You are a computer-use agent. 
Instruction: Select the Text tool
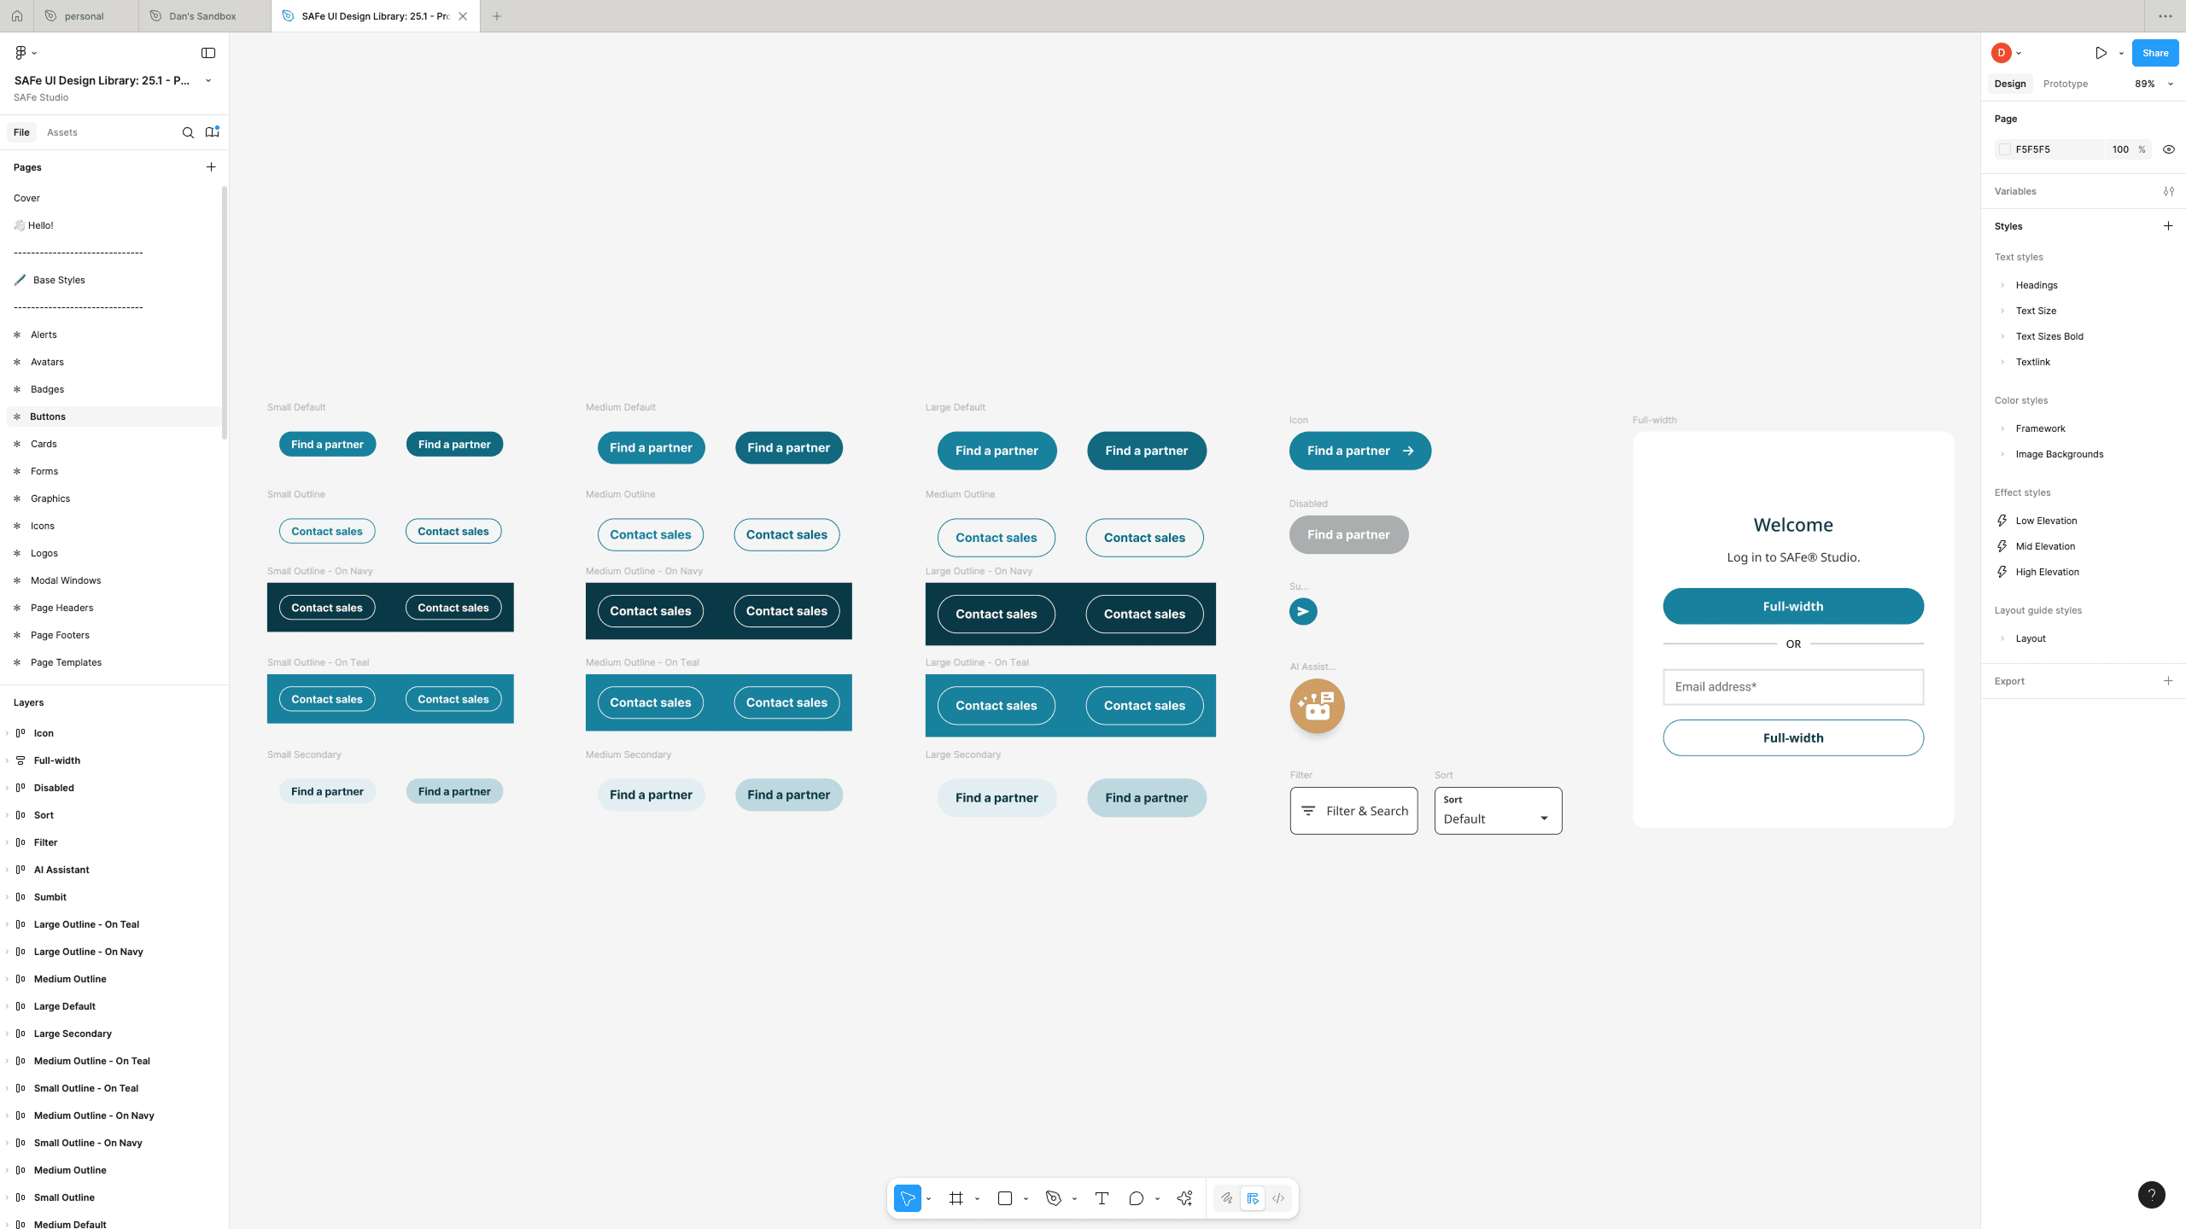click(x=1102, y=1198)
